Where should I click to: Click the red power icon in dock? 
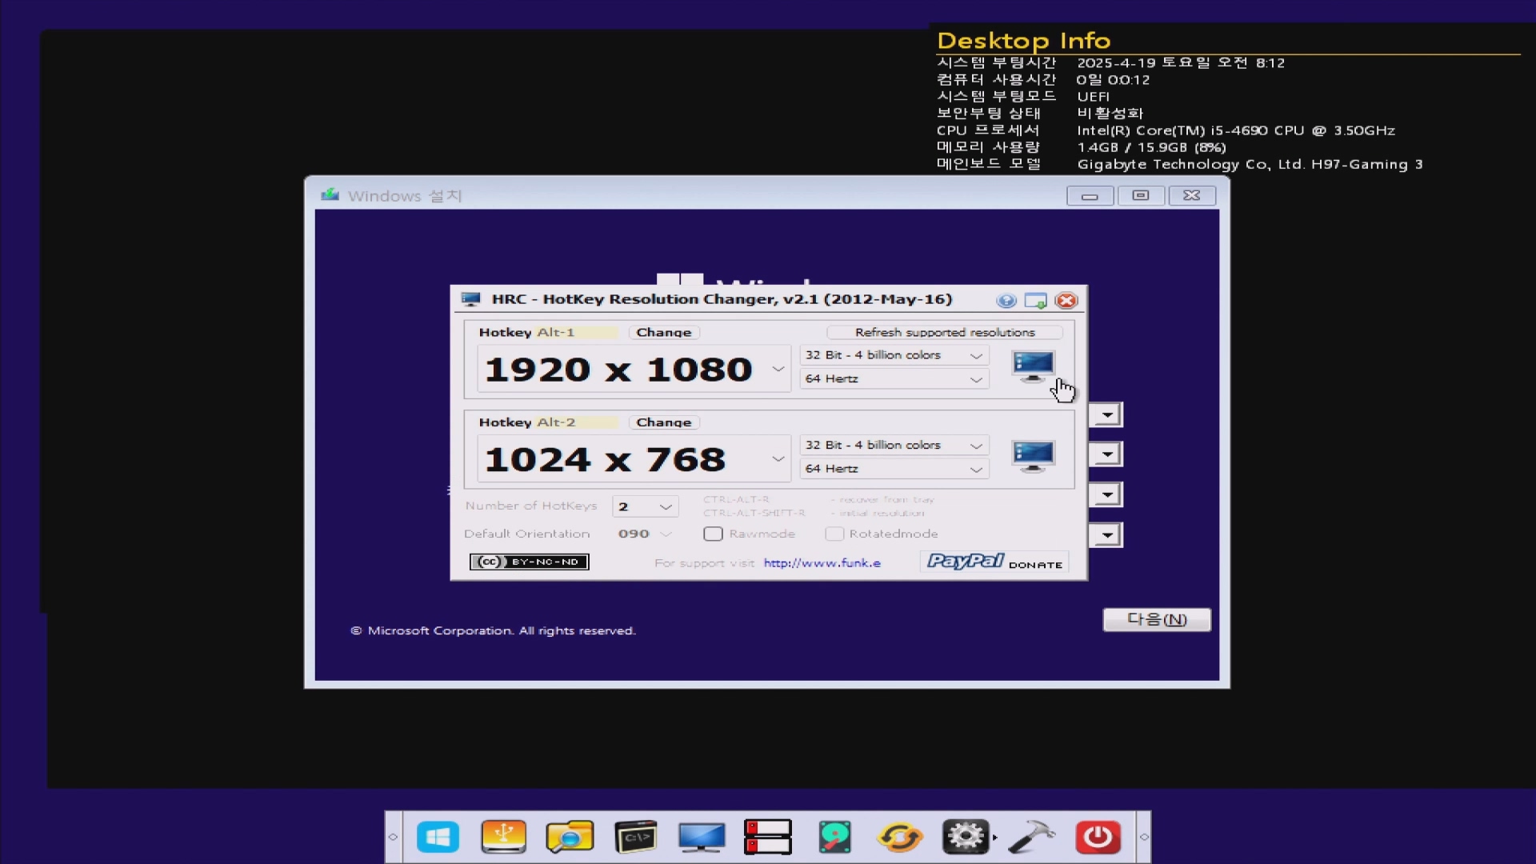pyautogui.click(x=1098, y=837)
